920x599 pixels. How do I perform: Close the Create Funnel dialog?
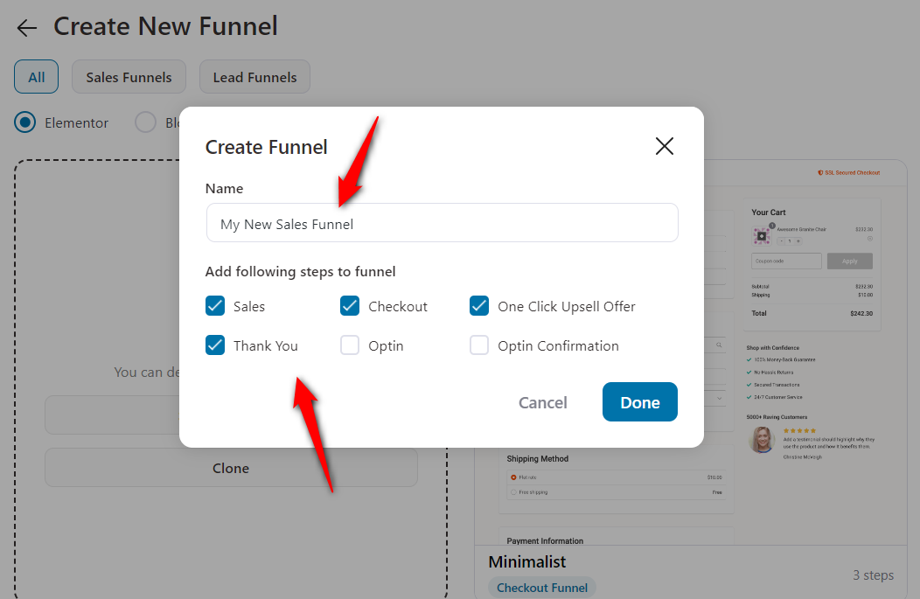[665, 146]
